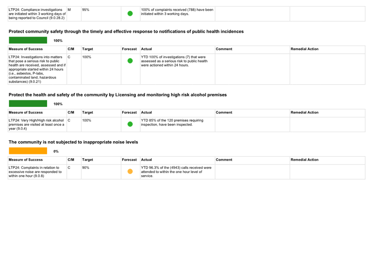This screenshot has height=265, width=374.
Task: Click the '100% of complaints received (788)' actual cell
Action: point(177,12)
